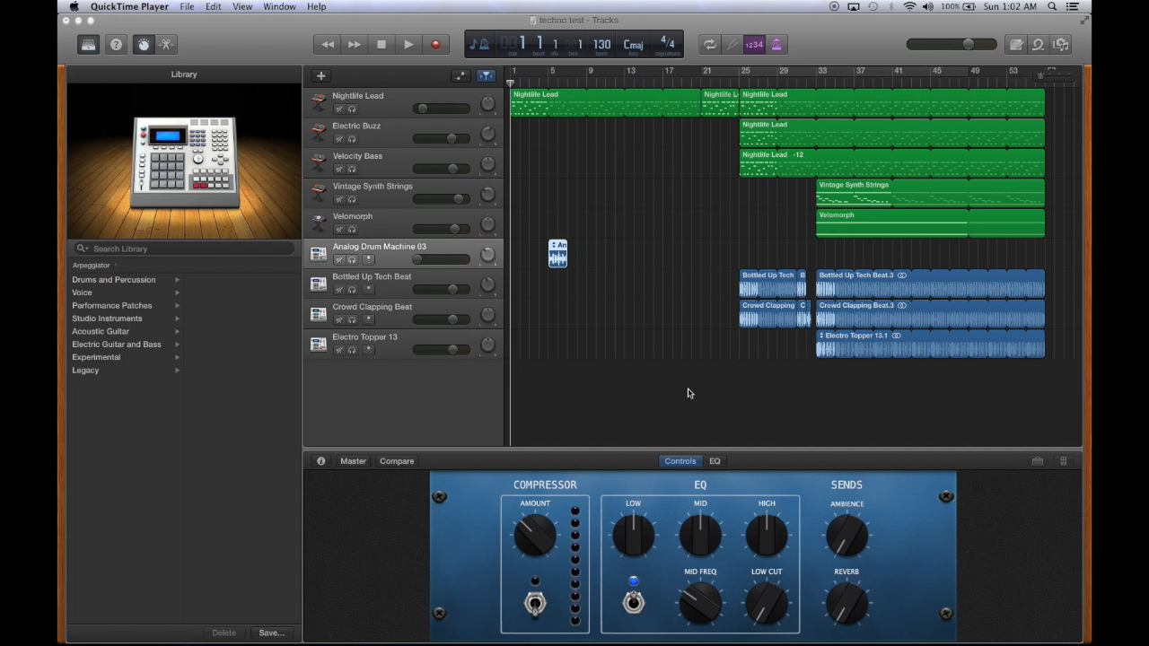Fast forward the playhead
The height and width of the screenshot is (646, 1149).
[x=355, y=45]
